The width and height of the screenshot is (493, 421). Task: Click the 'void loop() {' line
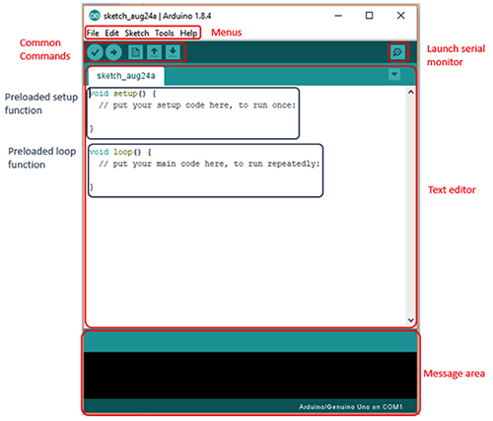point(120,152)
